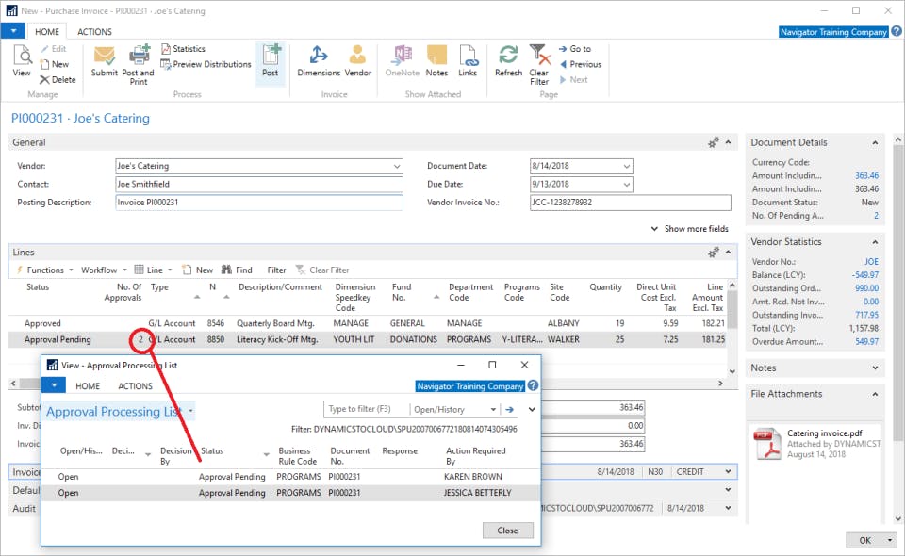The image size is (905, 556).
Task: Switch to the ACTIONS ribbon tab
Action: 94,31
